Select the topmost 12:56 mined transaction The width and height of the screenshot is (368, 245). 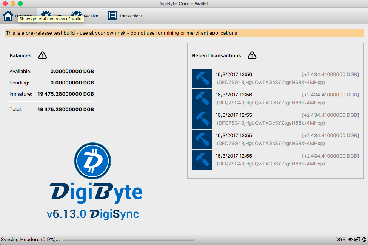pyautogui.click(x=276, y=78)
